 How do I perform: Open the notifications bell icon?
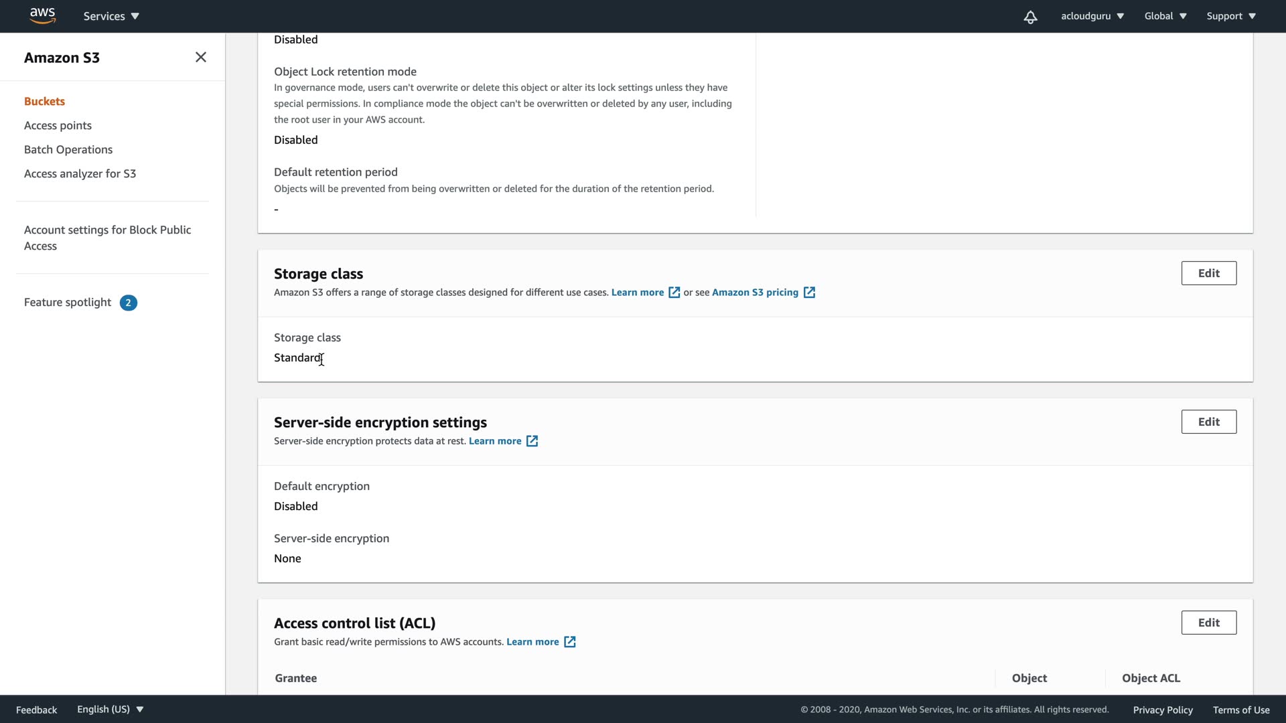click(1030, 17)
